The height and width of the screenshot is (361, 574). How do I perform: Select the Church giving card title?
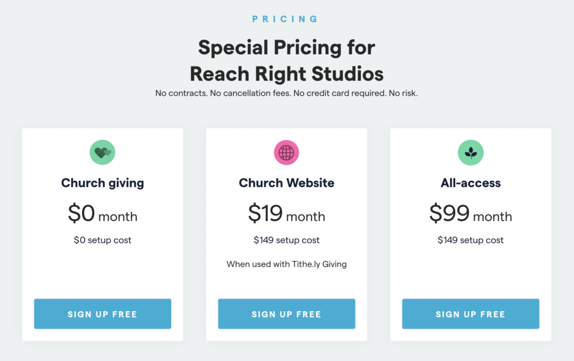pos(103,183)
